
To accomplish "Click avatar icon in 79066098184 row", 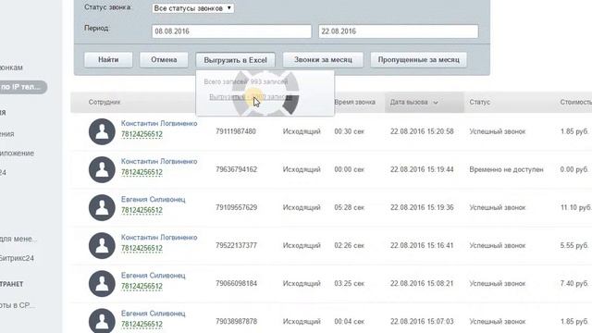I will 102,284.
